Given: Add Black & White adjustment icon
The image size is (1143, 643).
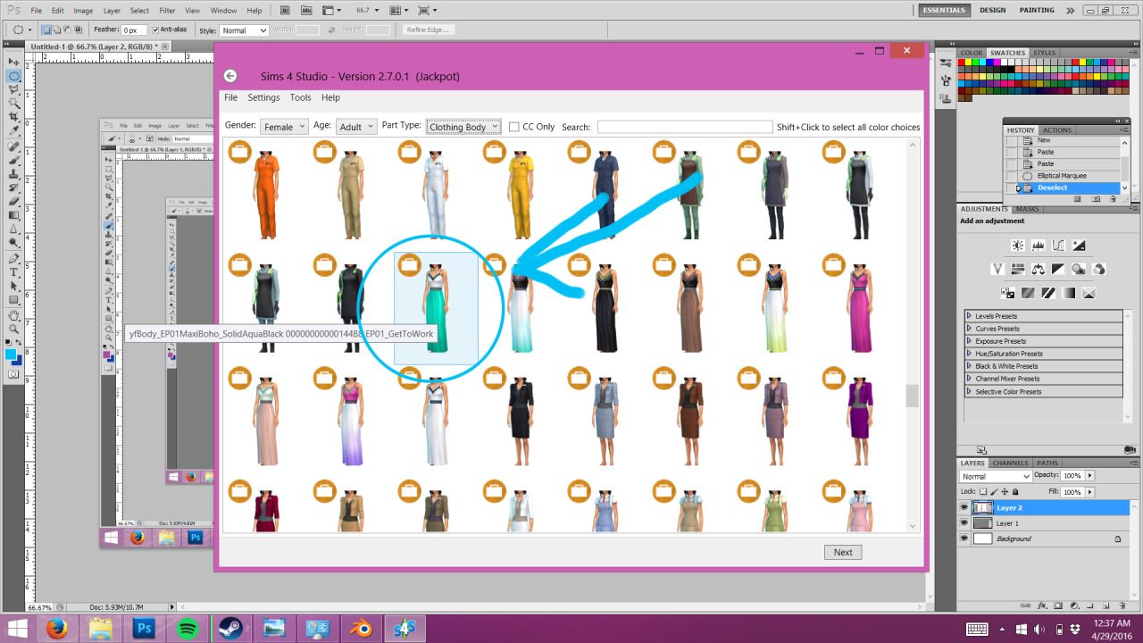Looking at the screenshot, I should [x=1058, y=269].
